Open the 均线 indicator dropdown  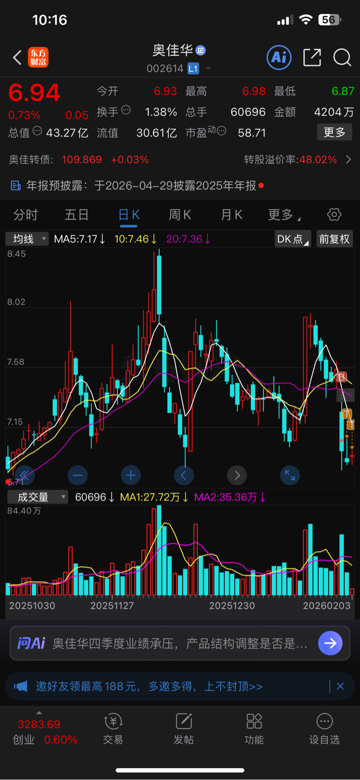27,239
